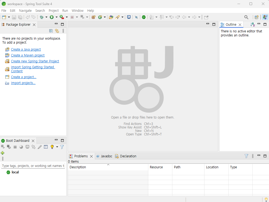The height and width of the screenshot is (202, 269).
Task: Click the Boot Dashboard Open Console icon
Action: click(28, 147)
